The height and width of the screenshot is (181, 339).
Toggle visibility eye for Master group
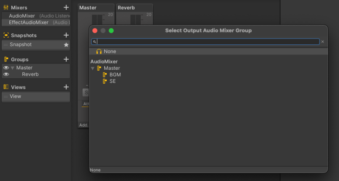point(6,68)
